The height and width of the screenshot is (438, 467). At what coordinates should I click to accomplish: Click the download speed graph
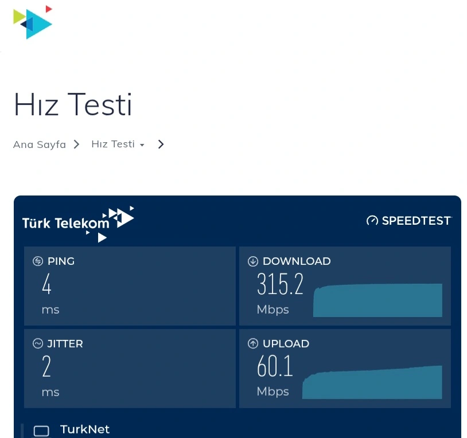pos(378,300)
